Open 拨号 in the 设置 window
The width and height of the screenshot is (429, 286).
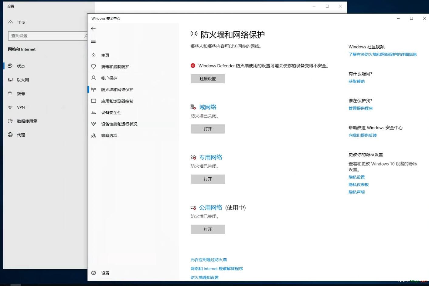click(21, 94)
